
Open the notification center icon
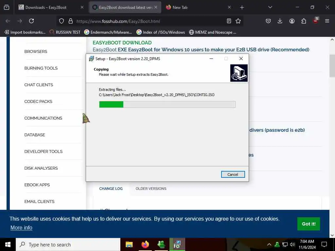coord(324,244)
